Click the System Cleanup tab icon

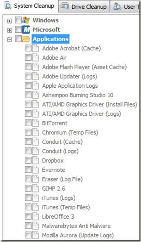(x=8, y=5)
